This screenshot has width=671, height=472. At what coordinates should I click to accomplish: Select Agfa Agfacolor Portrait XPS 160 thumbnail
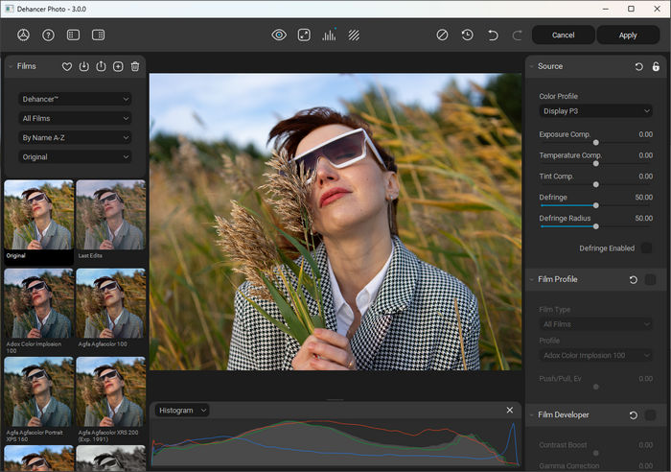39,392
